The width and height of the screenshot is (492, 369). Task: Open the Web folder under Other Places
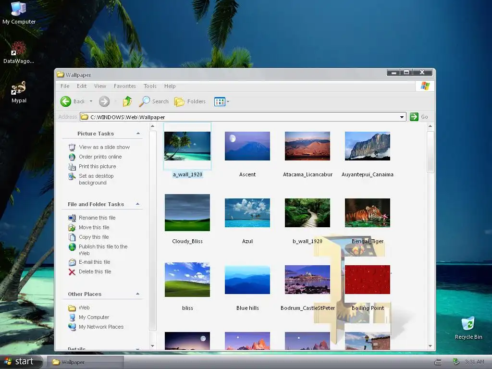[84, 307]
